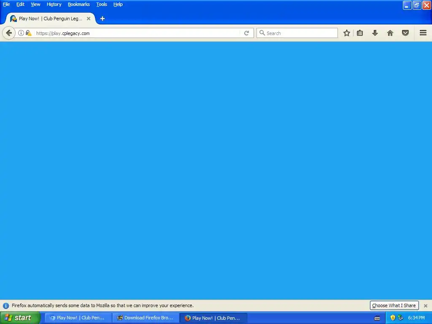432x324 pixels.
Task: Click the on-screen keyboard tray icon
Action: click(x=377, y=318)
